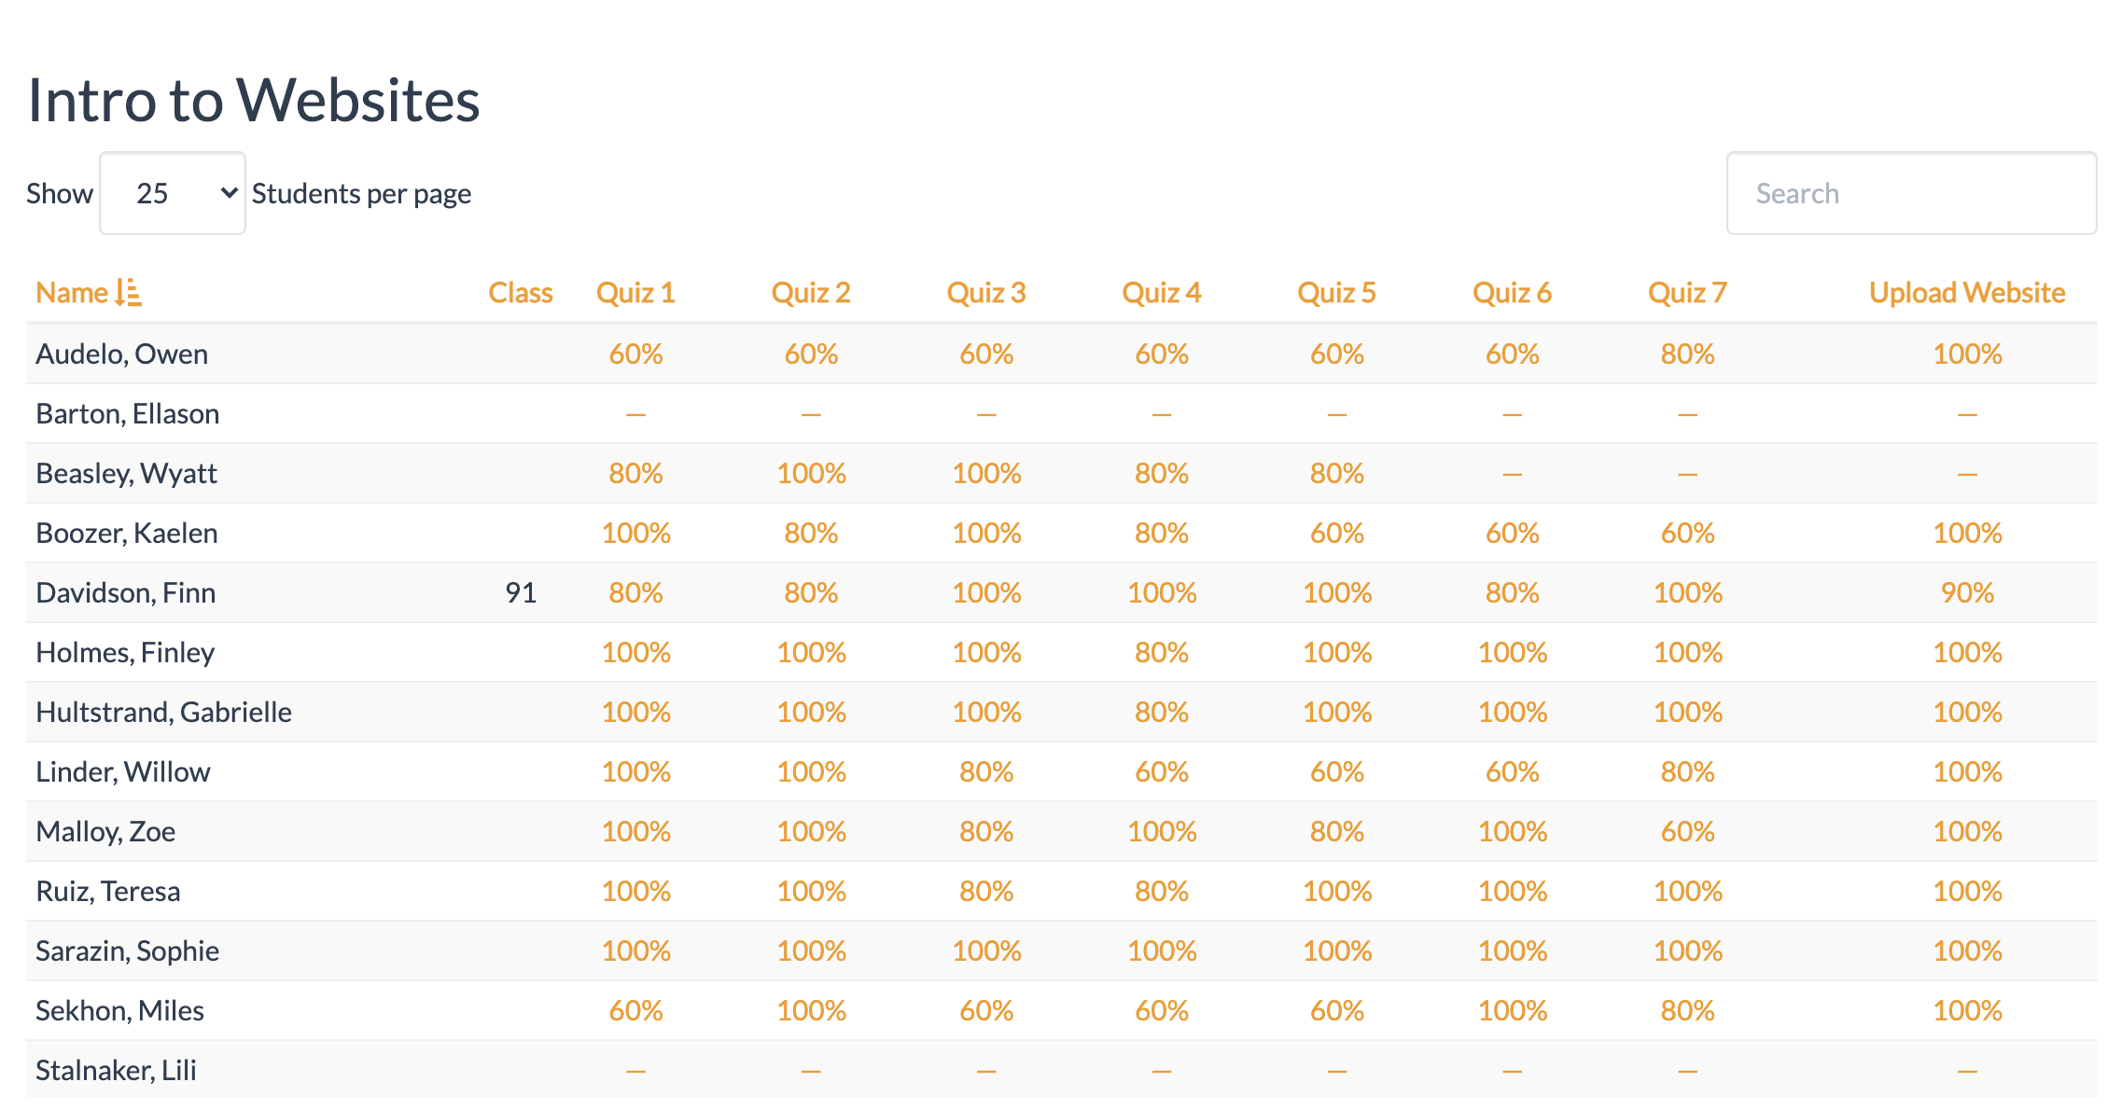Click the sort icon next to Name
Image resolution: width=2122 pixels, height=1110 pixels.
[128, 293]
